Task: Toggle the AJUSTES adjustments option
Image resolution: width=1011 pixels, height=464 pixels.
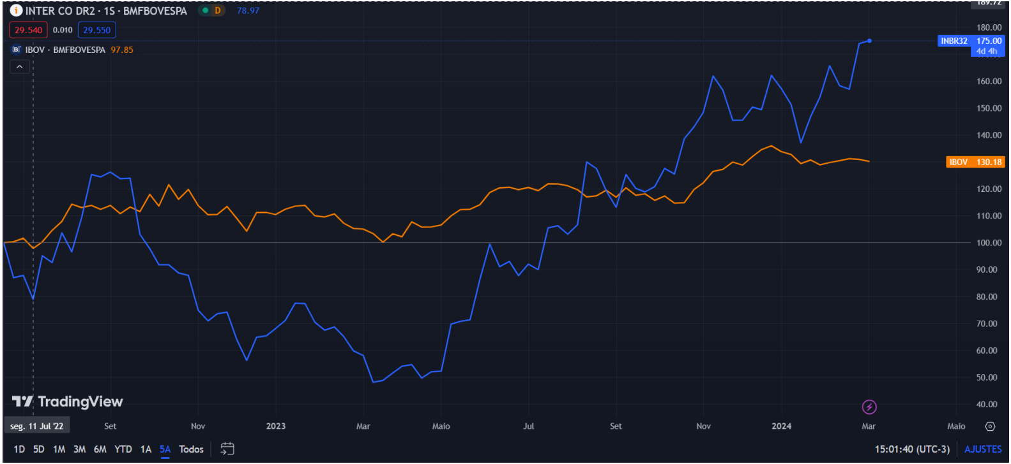Action: (983, 449)
